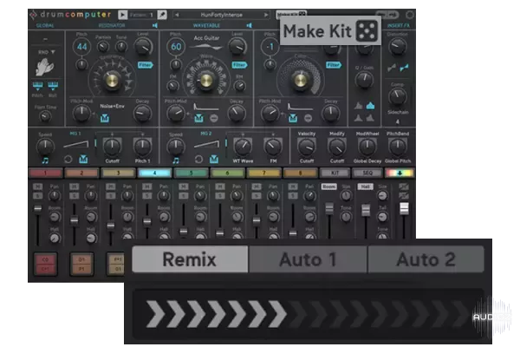Click the round minus icon in Wavetable envelope
The height and width of the screenshot is (347, 520).
(214, 118)
